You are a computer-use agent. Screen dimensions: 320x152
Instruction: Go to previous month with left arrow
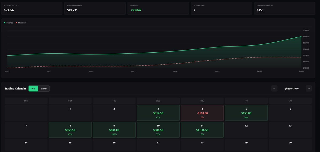(274, 88)
